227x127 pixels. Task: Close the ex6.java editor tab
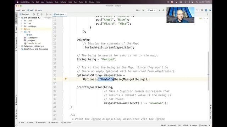(65, 14)
